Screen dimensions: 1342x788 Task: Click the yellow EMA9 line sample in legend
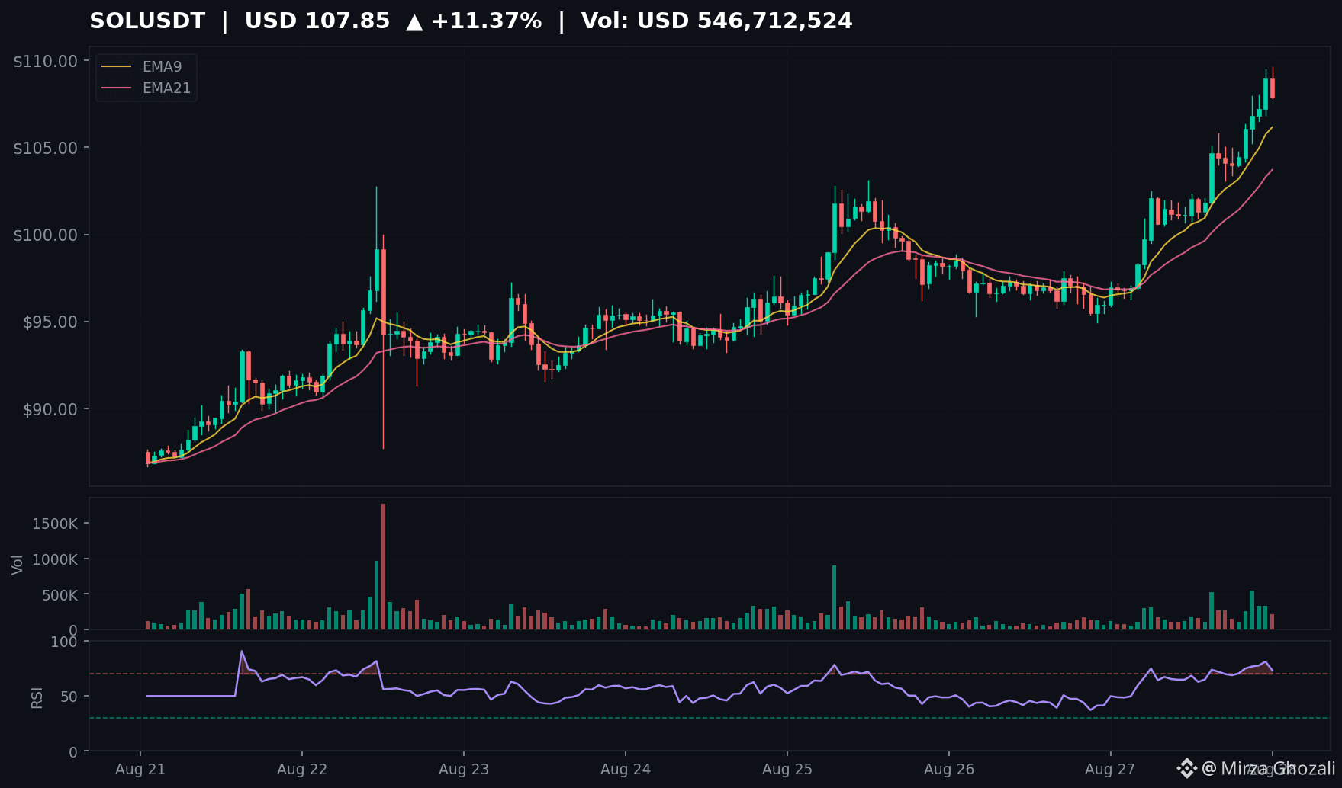click(117, 67)
